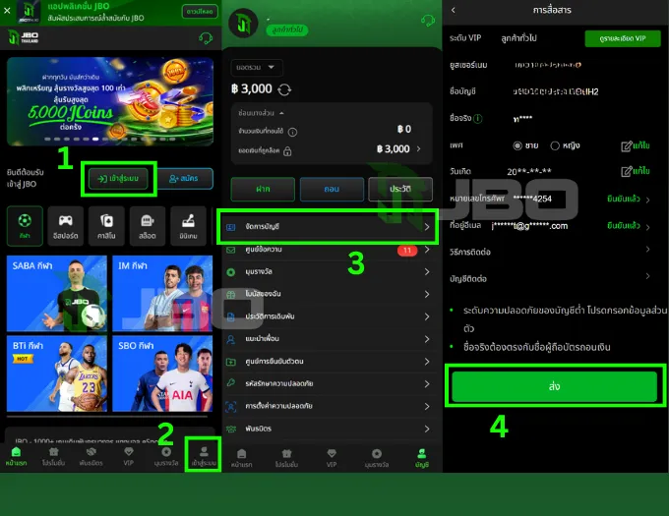Screen dimensions: 669x516
Task: Open the IM กีฬา game card
Action: tap(162, 293)
